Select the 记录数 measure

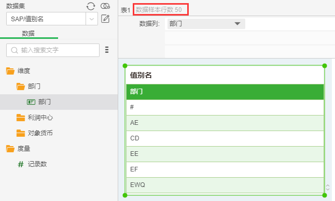point(37,164)
